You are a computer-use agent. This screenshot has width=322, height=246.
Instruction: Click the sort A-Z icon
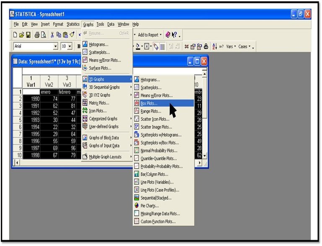click(x=215, y=47)
